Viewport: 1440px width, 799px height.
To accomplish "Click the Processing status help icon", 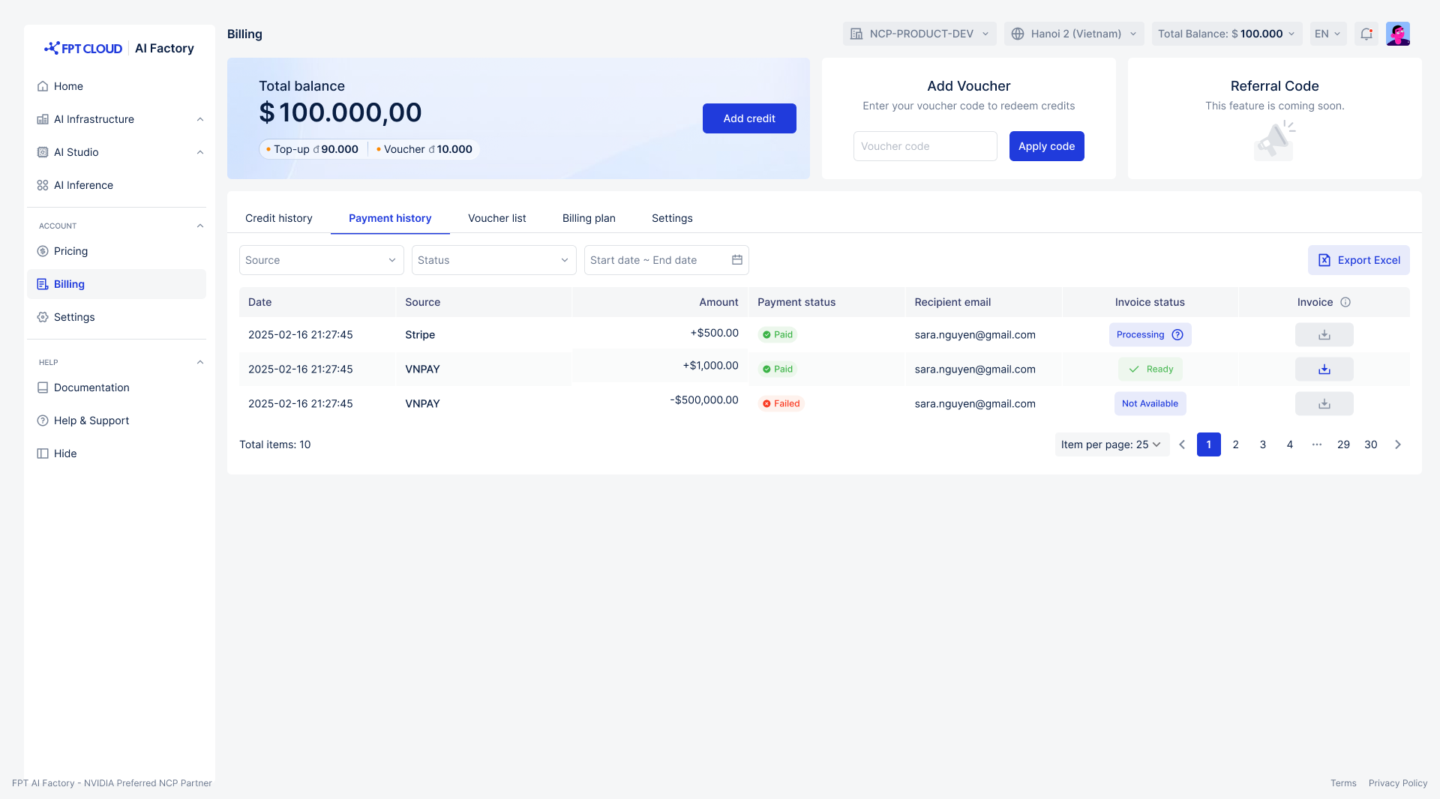I will 1177,335.
